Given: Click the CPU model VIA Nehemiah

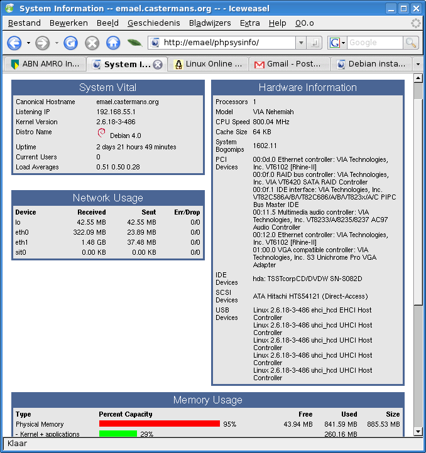Looking at the screenshot, I should click(x=273, y=112).
